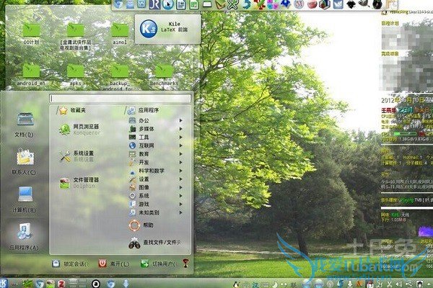This screenshot has height=288, width=433.
Task: Open the ainol desktop folder
Action: coord(120,34)
